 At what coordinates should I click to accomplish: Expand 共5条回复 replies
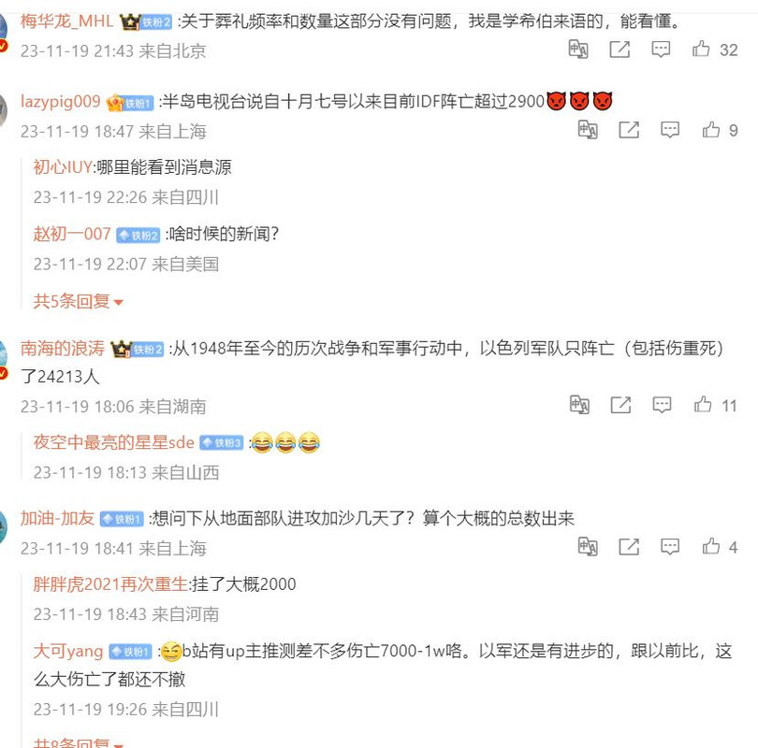click(78, 301)
